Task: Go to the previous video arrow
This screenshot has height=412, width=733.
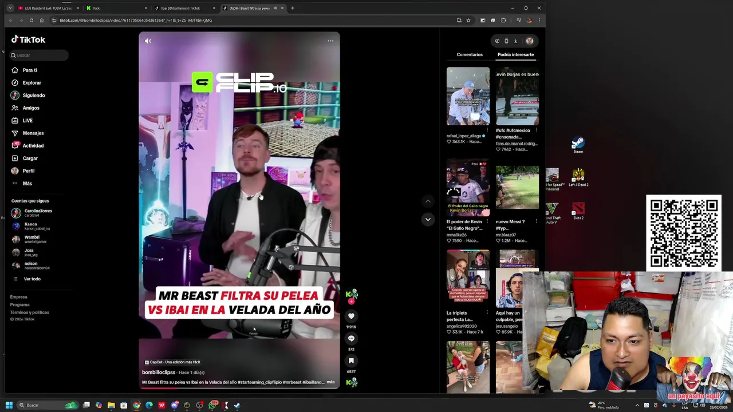Action: click(428, 201)
